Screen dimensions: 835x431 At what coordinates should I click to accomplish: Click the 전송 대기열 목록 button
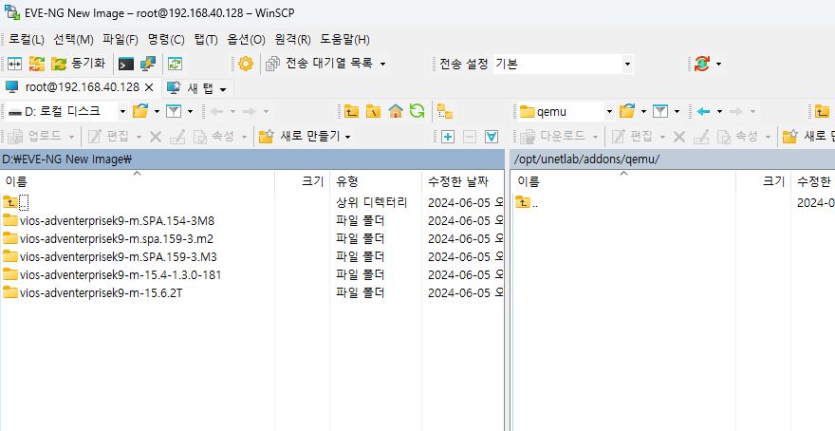click(x=320, y=64)
